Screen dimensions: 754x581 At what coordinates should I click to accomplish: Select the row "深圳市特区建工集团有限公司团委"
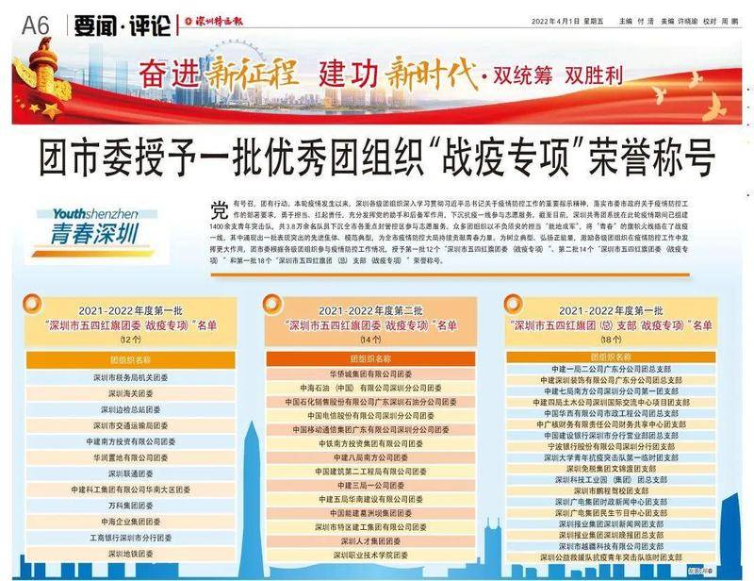(370, 527)
